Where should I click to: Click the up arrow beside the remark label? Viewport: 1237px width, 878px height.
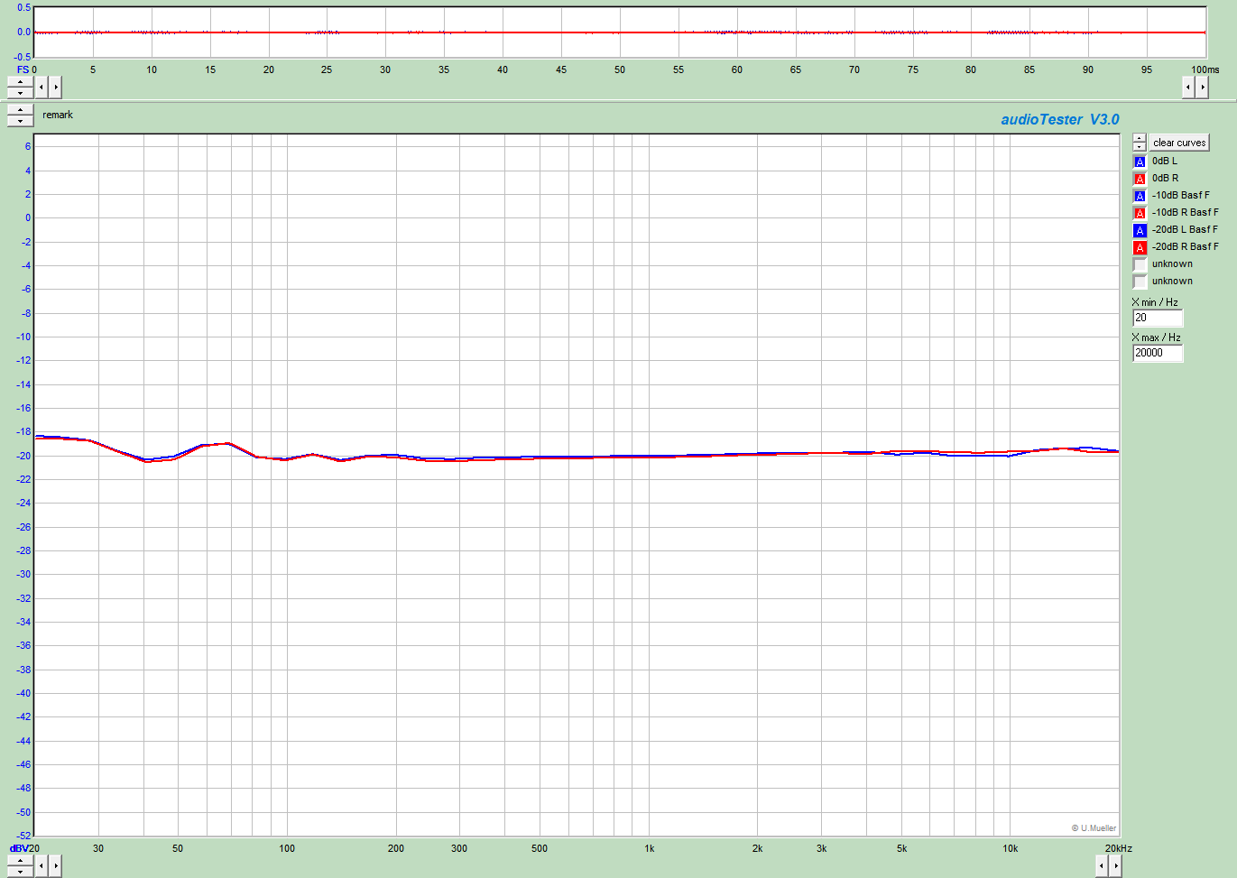(x=20, y=110)
